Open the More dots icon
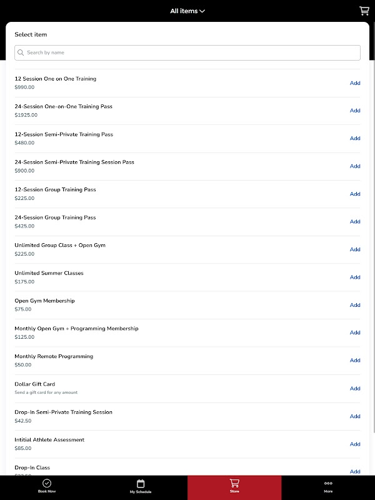Screen dimensions: 375x500 click(328, 483)
